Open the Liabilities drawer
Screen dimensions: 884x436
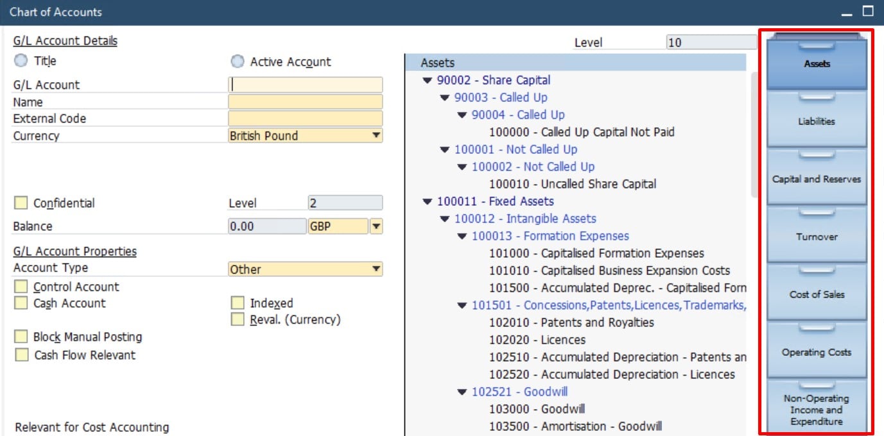(x=816, y=121)
